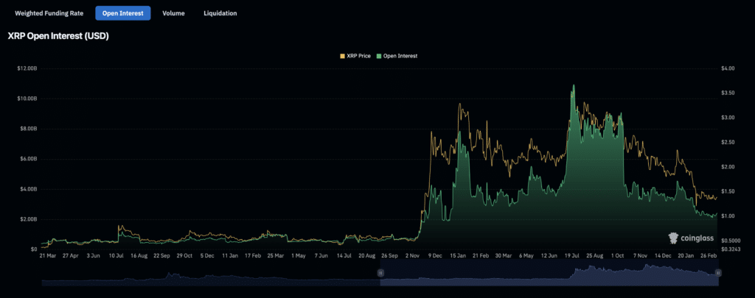Click the green Open Interest legend swatch

click(x=379, y=56)
